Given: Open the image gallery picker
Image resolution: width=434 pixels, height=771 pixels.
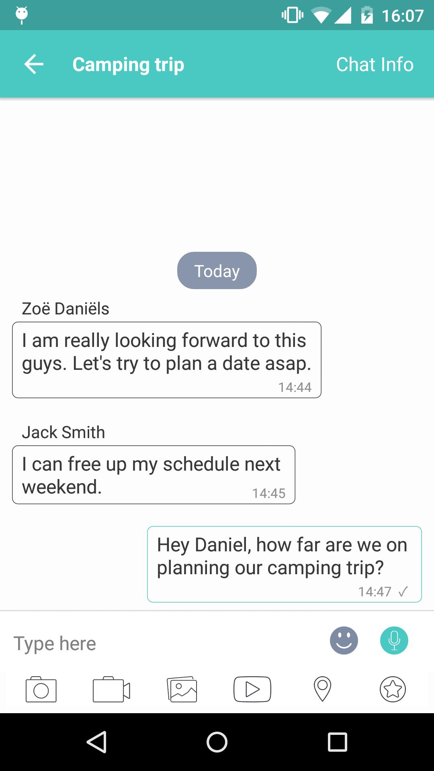Looking at the screenshot, I should (182, 689).
